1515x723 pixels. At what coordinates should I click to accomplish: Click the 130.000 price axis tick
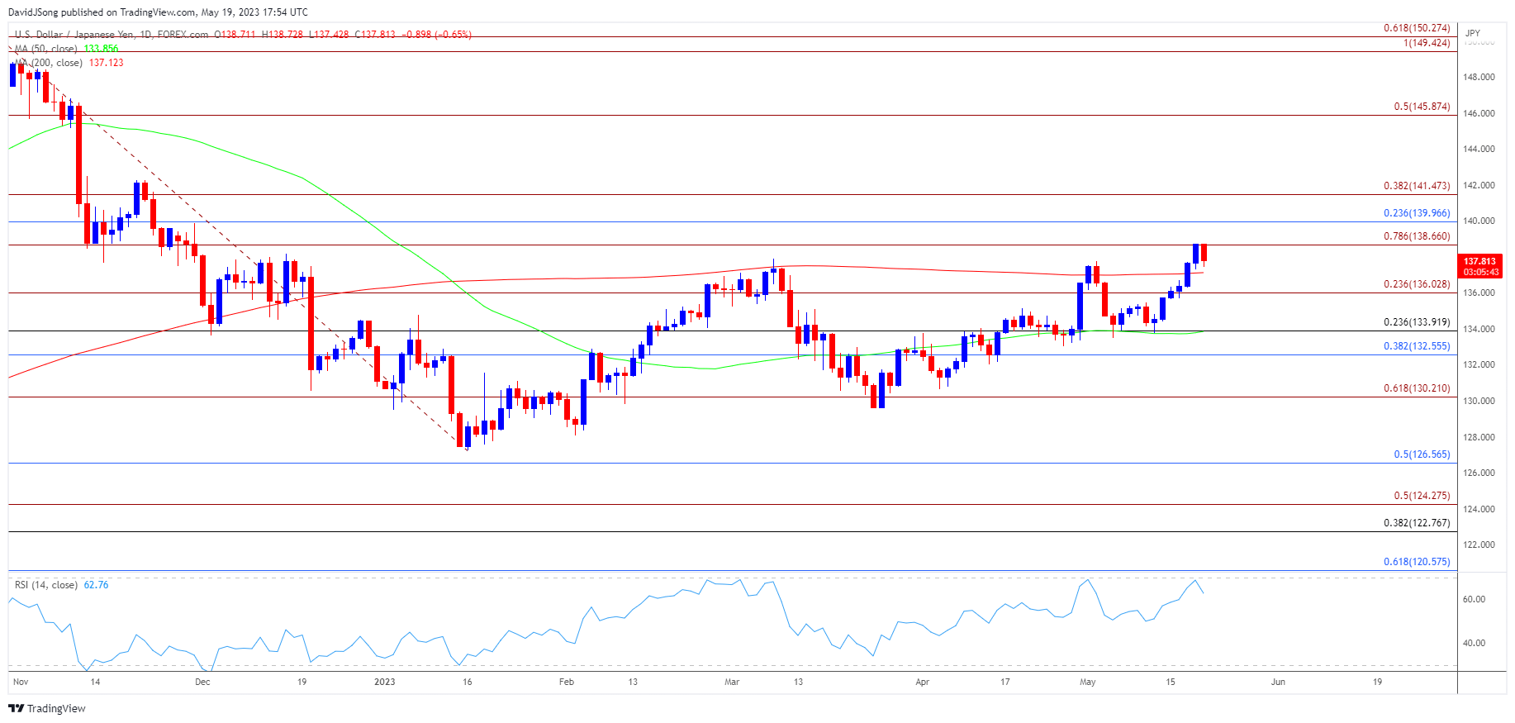[x=1479, y=401]
